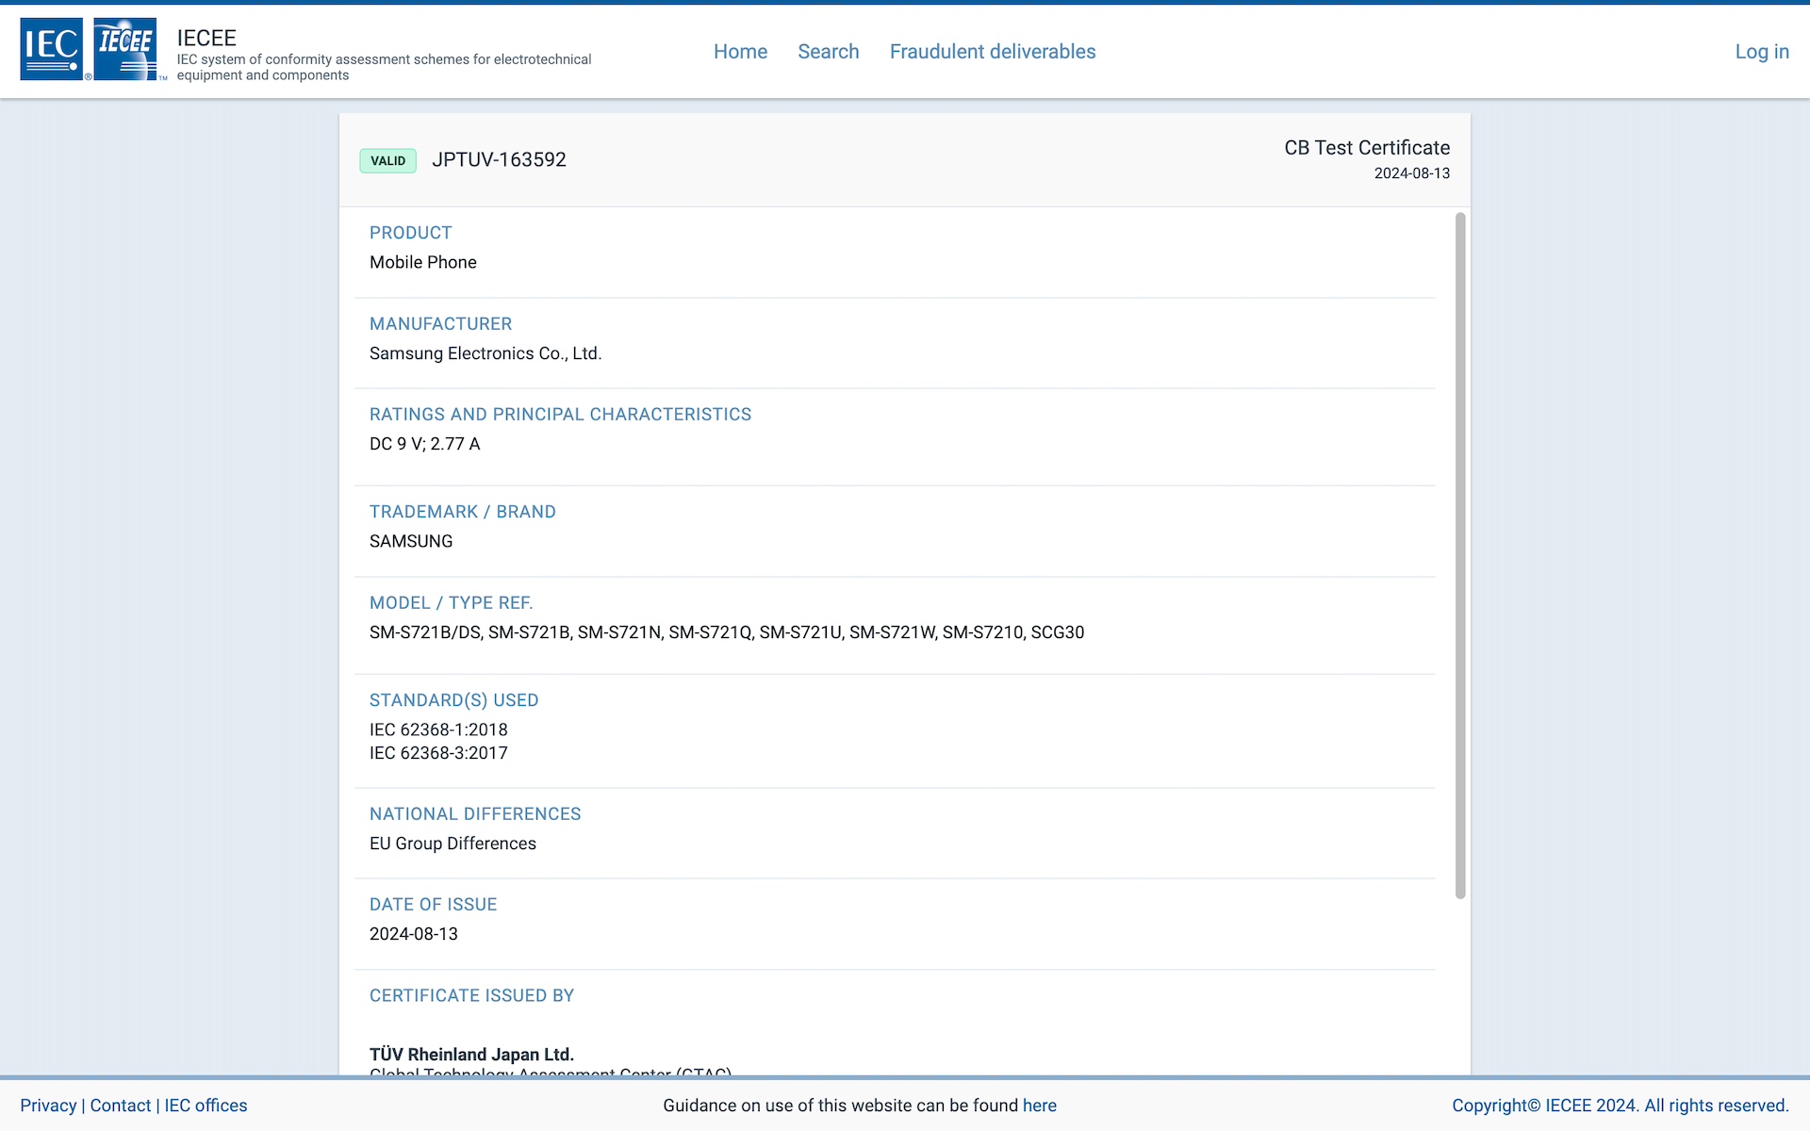Click the VALID status badge
Image resolution: width=1810 pixels, height=1131 pixels.
[x=387, y=160]
